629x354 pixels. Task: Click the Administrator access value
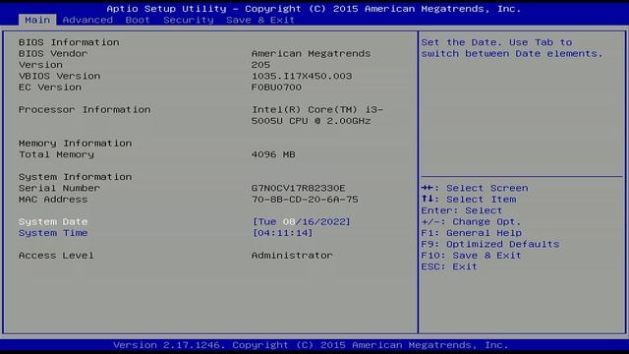click(292, 256)
